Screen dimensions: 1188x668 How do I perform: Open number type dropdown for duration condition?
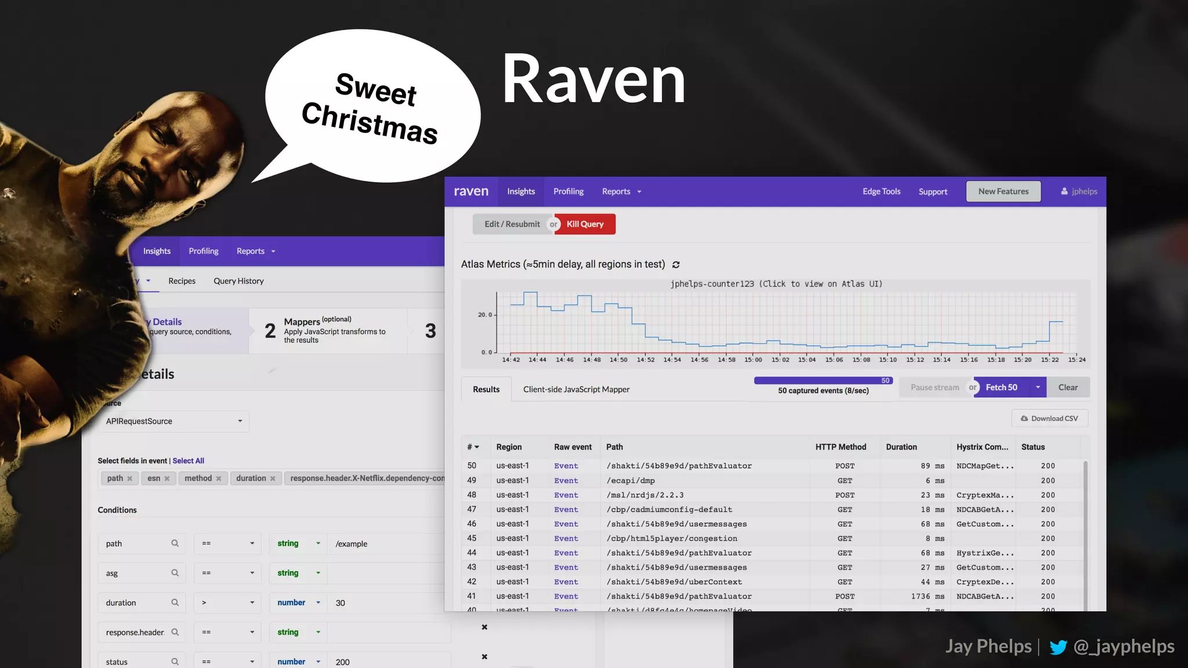298,602
